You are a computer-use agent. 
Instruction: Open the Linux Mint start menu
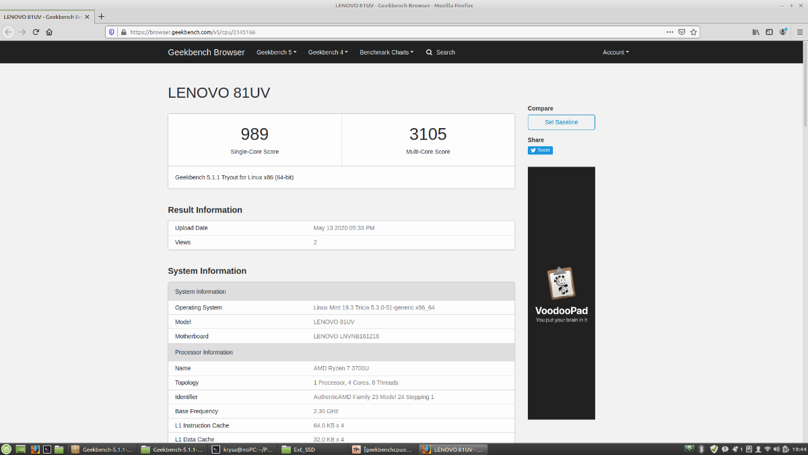(x=7, y=450)
